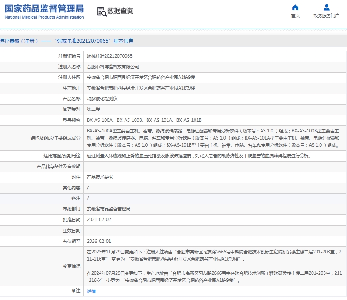
Task: Select the 生产地址 address value
Action: point(141,88)
